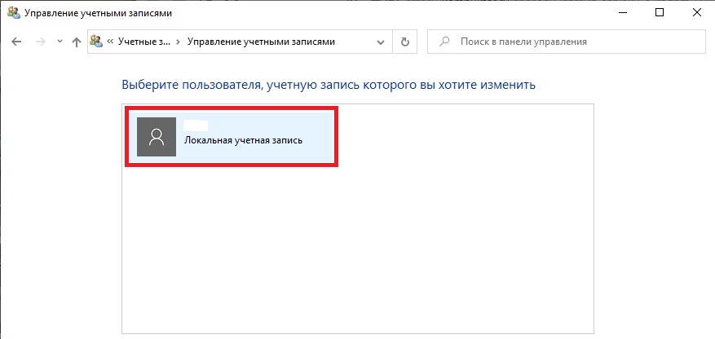The height and width of the screenshot is (339, 715).
Task: Open the recent locations chevron dropdown
Action: pos(60,42)
